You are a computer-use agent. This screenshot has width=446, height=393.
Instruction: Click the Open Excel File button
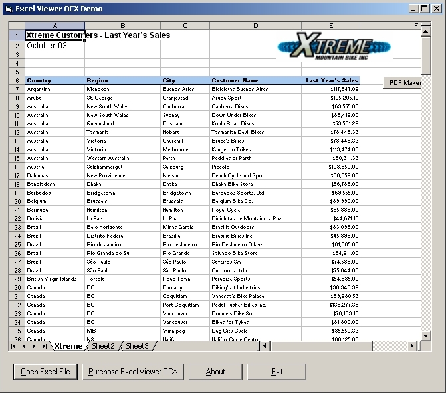(45, 372)
